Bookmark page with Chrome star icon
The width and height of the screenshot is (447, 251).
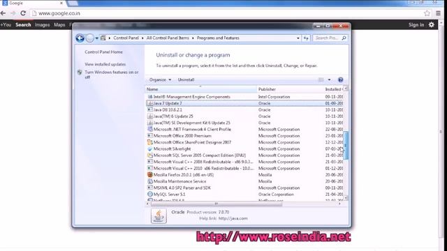(x=427, y=13)
